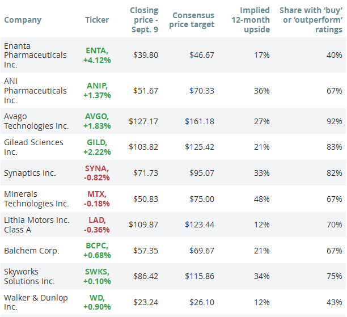Open the SYNA ticker link
347x317 pixels.
[95, 168]
